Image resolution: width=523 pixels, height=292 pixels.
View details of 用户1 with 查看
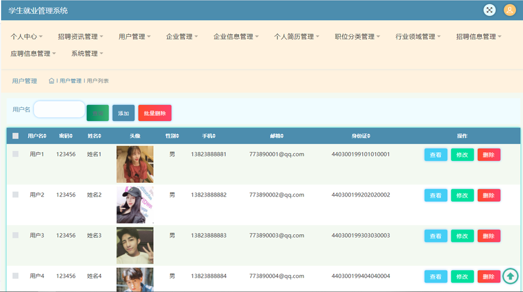436,155
